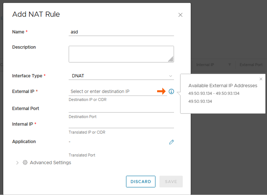
Task: Click into the Description text area
Action: tap(121, 54)
